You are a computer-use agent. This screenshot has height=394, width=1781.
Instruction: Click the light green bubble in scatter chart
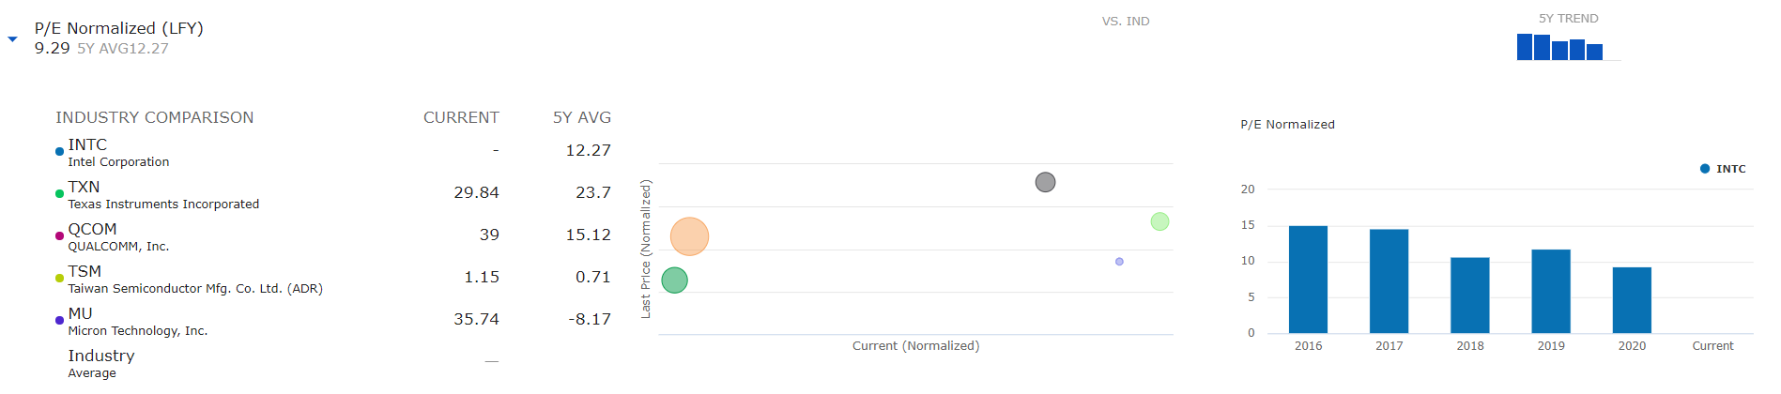point(1159,221)
